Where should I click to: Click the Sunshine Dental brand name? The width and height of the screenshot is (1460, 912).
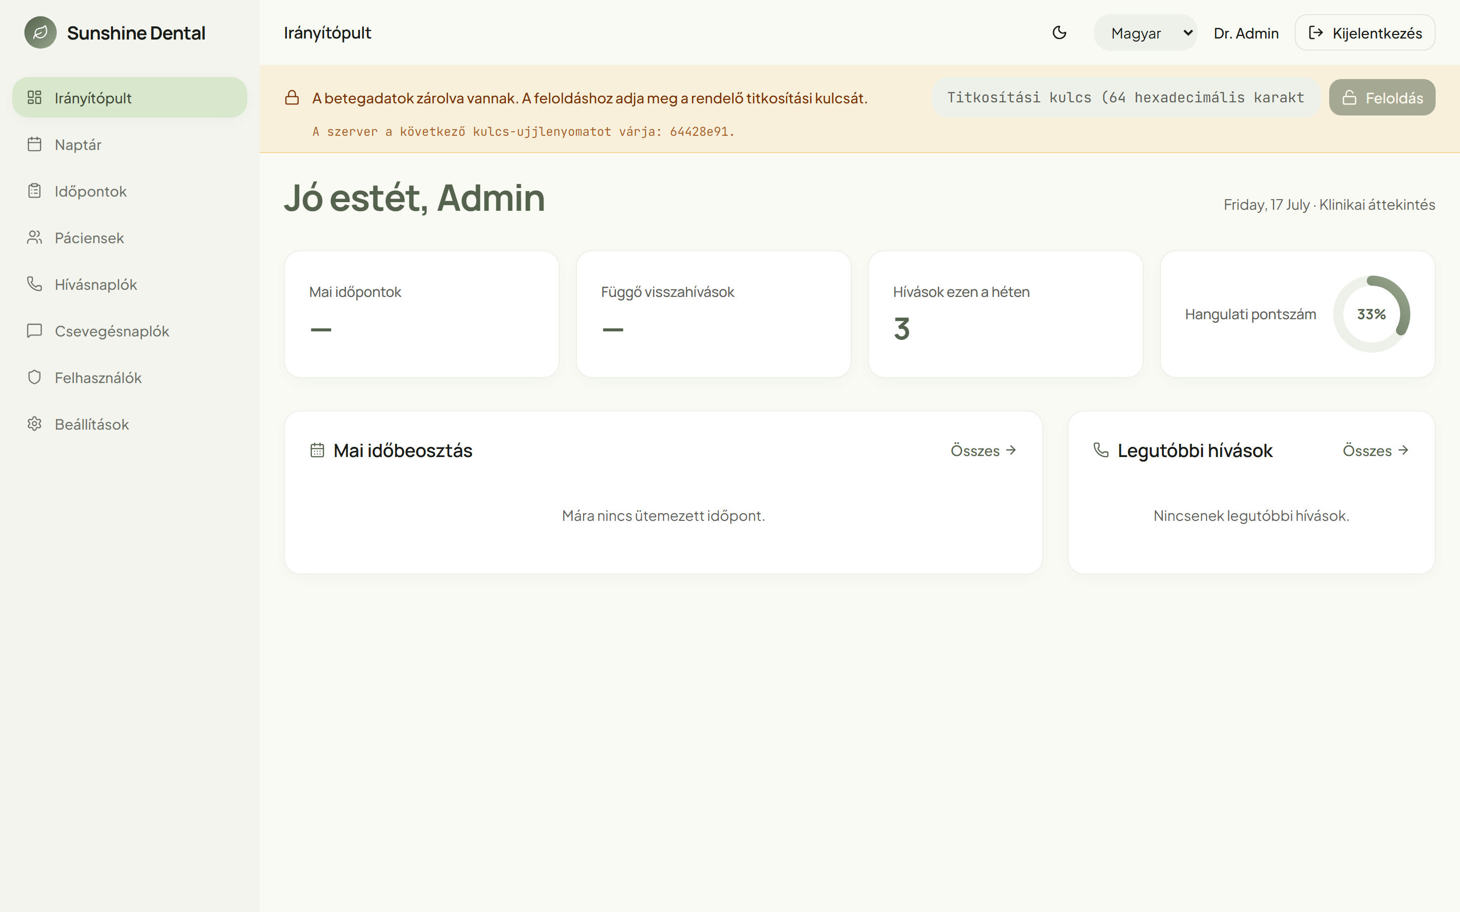[136, 33]
